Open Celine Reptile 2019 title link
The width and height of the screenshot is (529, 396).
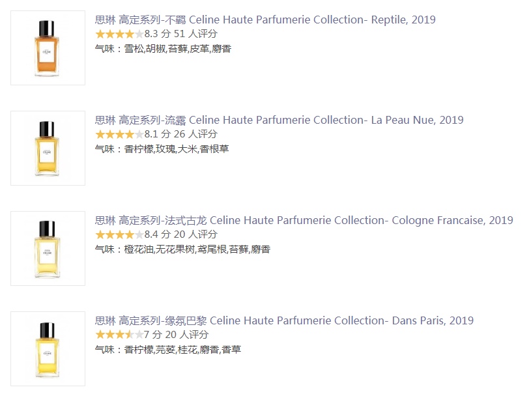point(265,20)
